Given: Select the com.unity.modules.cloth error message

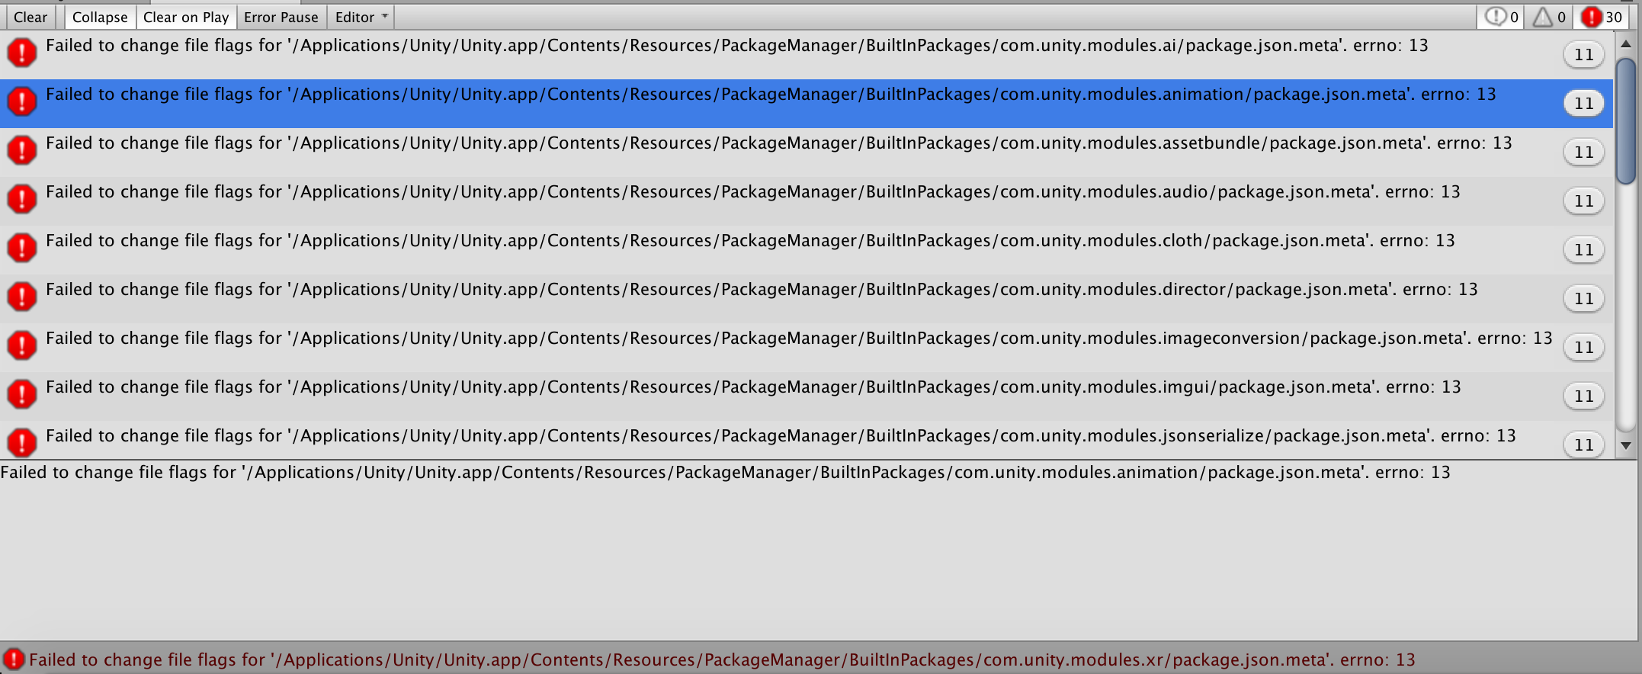Looking at the screenshot, I should tap(807, 250).
